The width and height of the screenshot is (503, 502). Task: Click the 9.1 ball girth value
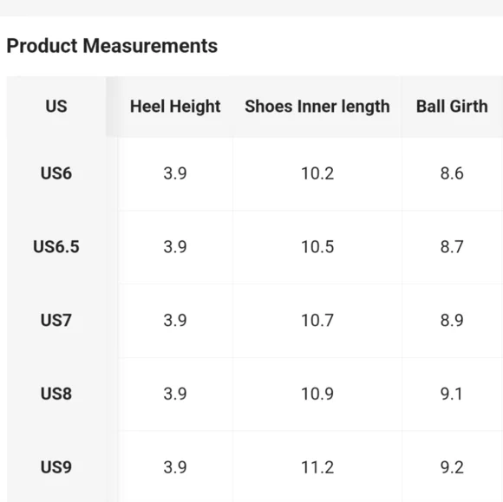(x=452, y=394)
